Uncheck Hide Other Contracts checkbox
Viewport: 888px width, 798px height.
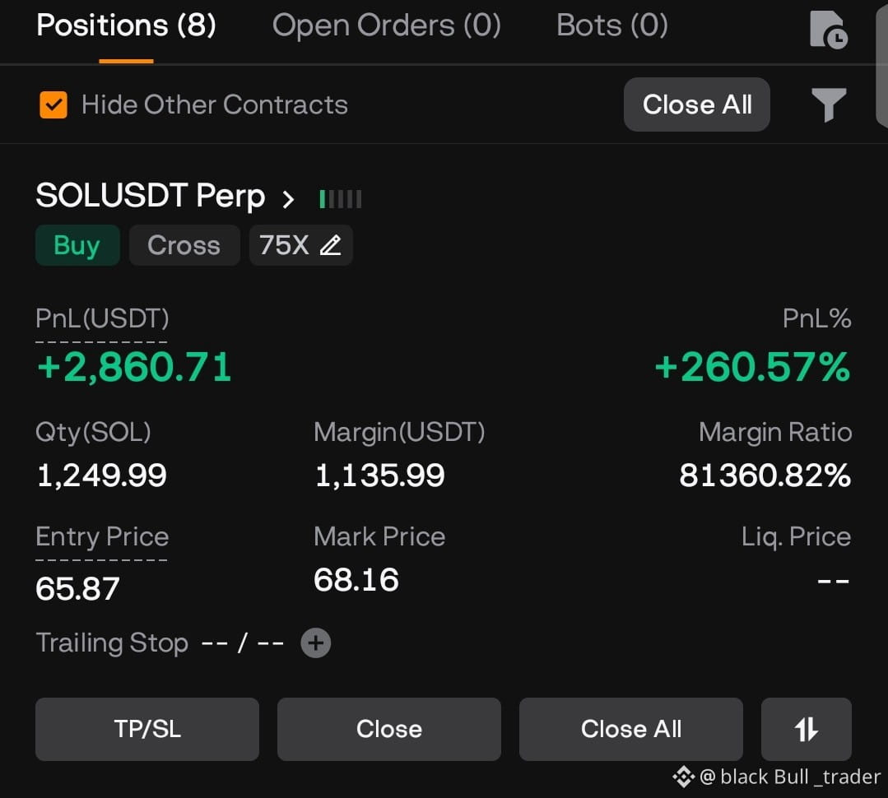click(x=53, y=104)
